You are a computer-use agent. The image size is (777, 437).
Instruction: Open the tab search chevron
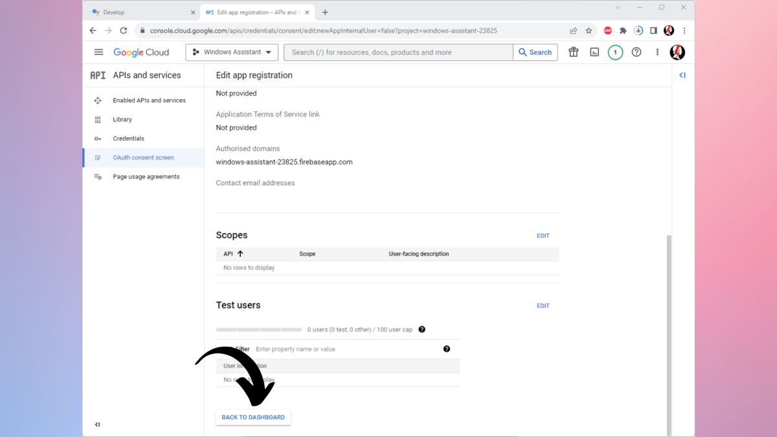(618, 8)
